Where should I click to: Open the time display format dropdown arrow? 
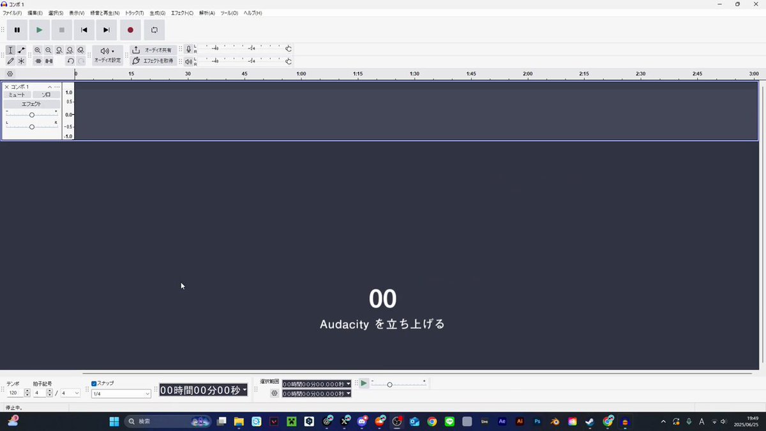pyautogui.click(x=244, y=390)
